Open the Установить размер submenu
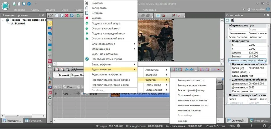Image resolution: width=271 pixels, height=129 pixels. (x=111, y=44)
